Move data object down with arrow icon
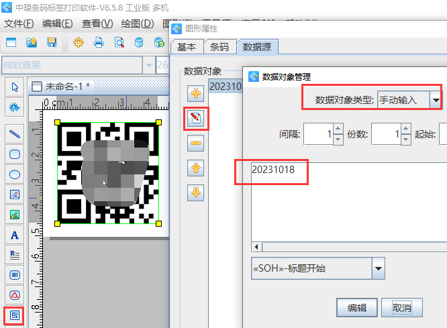Viewport: 447px width, 328px height. (x=195, y=193)
